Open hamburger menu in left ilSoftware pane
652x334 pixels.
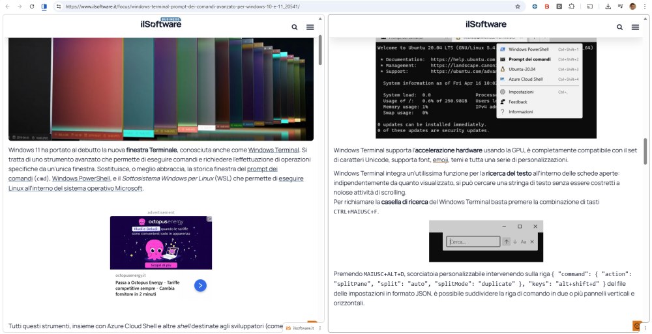point(310,27)
